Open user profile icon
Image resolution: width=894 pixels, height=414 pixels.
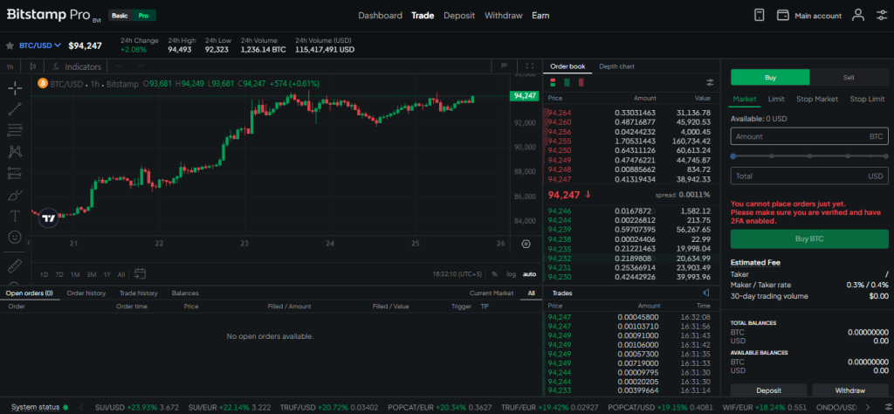click(858, 16)
